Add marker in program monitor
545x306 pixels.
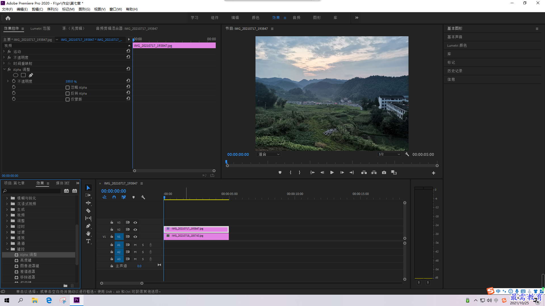pyautogui.click(x=280, y=173)
